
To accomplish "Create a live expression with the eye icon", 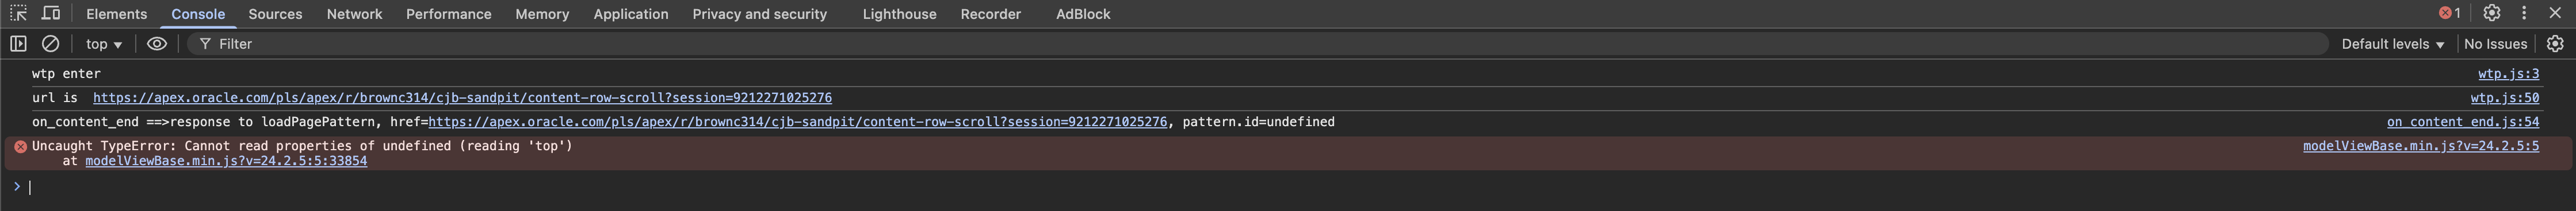I will point(157,44).
